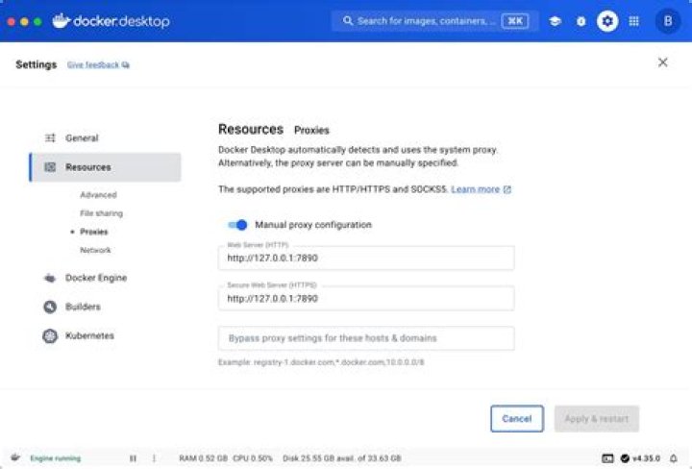
Task: Open the user account avatar B
Action: tap(668, 21)
